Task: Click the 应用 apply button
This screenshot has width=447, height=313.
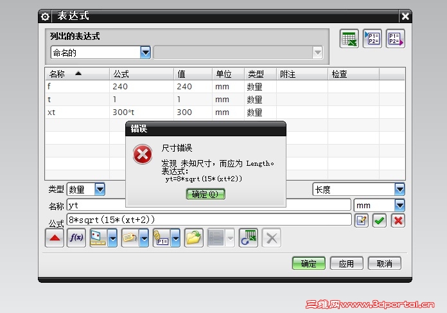Action: coord(347,264)
